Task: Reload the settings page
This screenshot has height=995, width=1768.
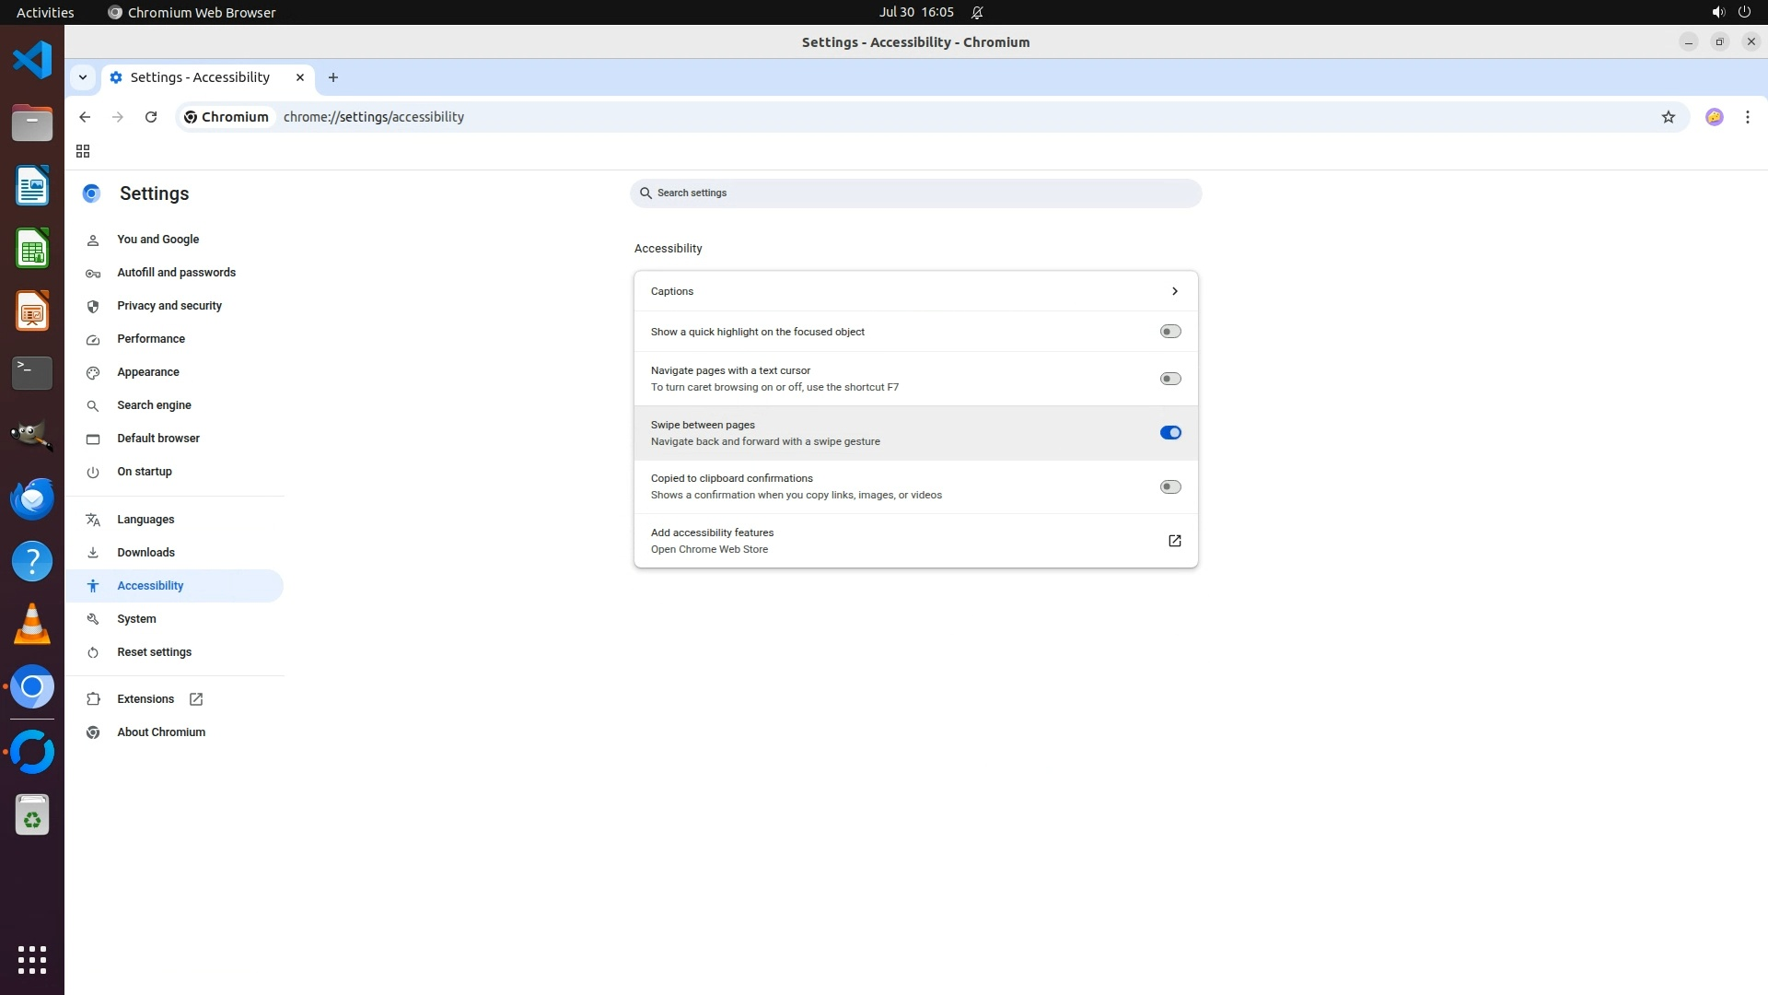Action: [x=151, y=117]
